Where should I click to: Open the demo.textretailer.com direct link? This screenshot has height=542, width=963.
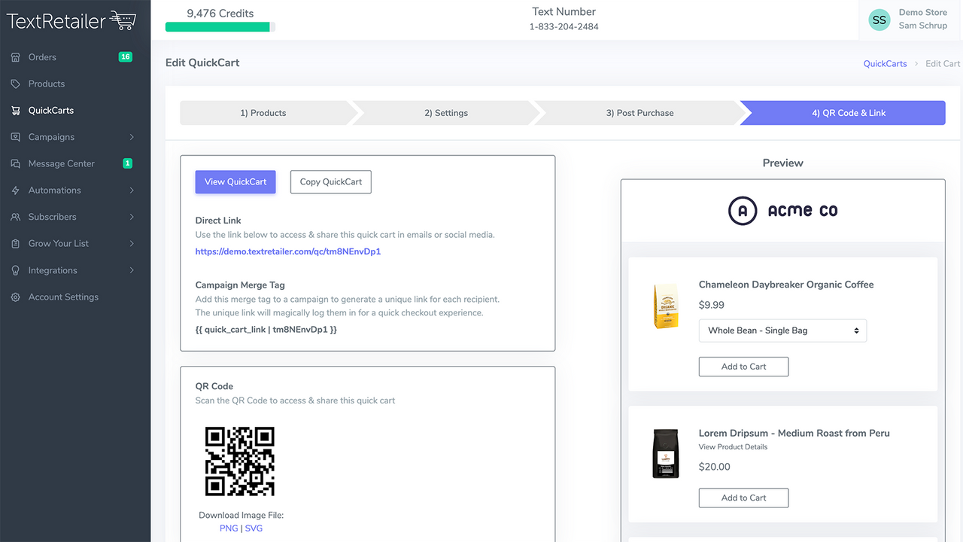(288, 251)
